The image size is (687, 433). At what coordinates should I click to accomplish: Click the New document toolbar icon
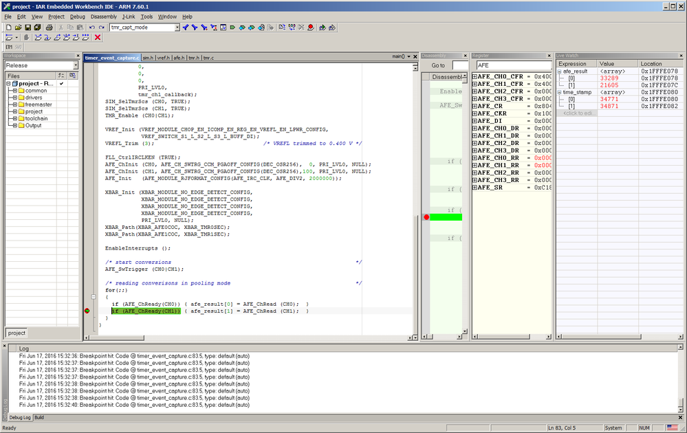click(8, 27)
